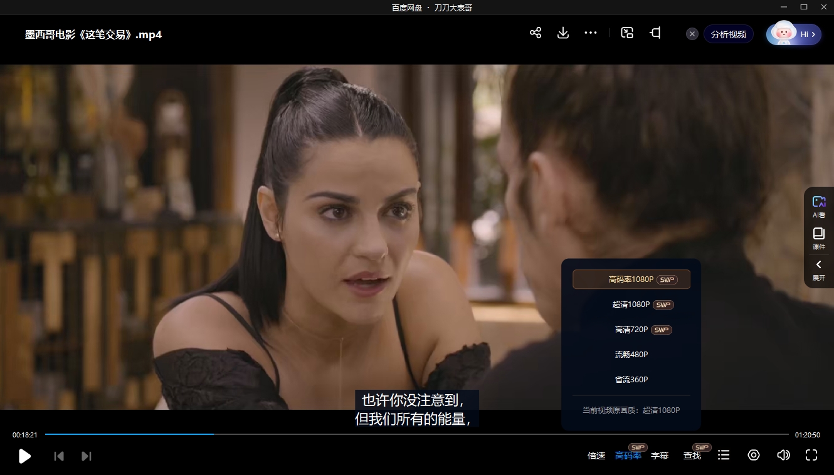The height and width of the screenshot is (475, 834).
Task: Click the volume speaker icon
Action: pos(783,455)
